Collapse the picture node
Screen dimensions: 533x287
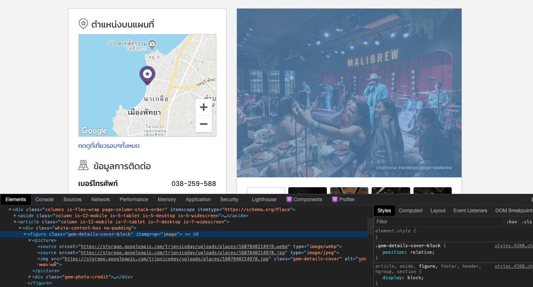30,240
